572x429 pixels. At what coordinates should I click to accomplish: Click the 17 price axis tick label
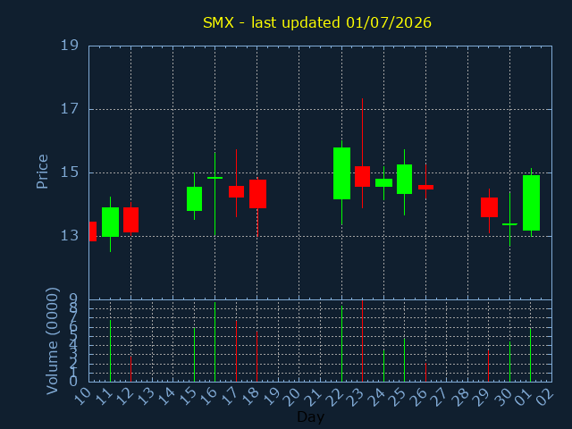[70, 109]
